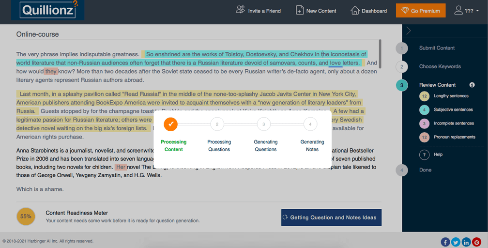The image size is (488, 248).
Task: Go to Choose Keywords step
Action: tap(440, 66)
